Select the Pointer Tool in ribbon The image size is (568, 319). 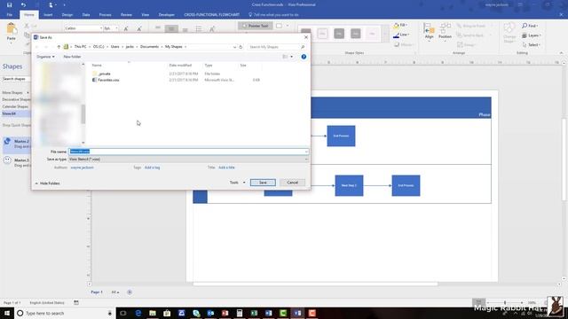pos(256,26)
